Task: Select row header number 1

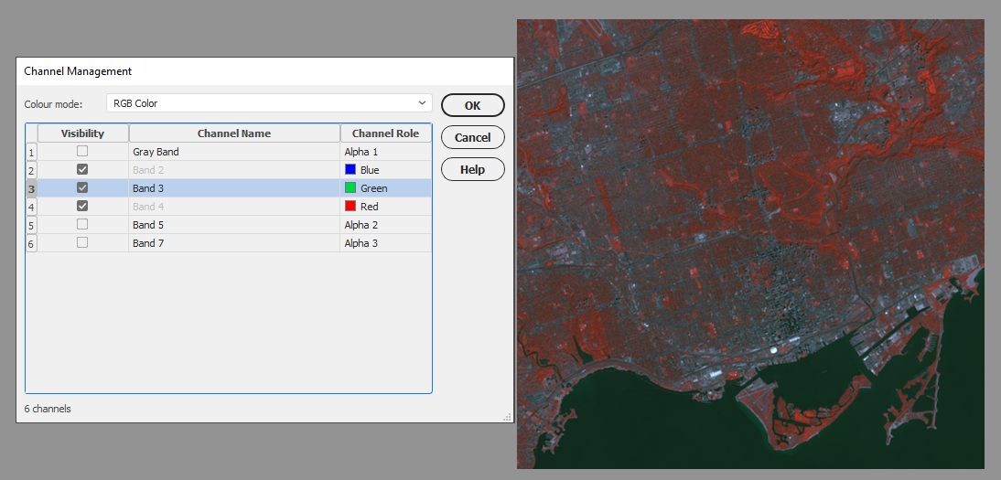Action: point(31,152)
